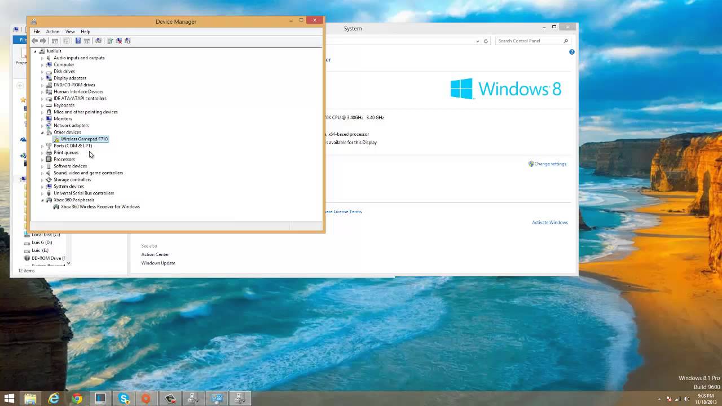722x406 pixels.
Task: Expand the Disk drives node
Action: [42, 72]
